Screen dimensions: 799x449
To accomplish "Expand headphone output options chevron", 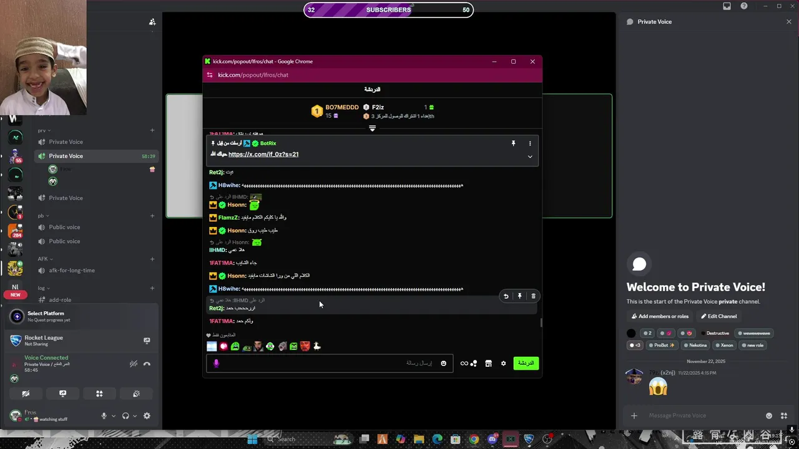I will coord(134,416).
